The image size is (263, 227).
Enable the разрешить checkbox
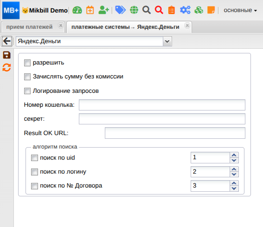point(27,63)
